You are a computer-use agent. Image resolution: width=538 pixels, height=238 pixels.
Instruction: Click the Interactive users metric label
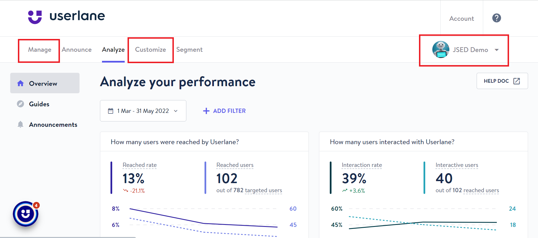pyautogui.click(x=456, y=165)
